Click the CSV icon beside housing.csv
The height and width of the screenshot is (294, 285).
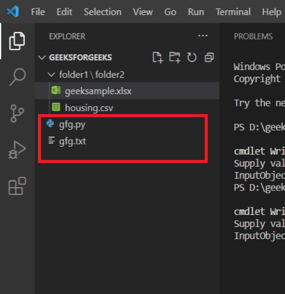click(56, 107)
